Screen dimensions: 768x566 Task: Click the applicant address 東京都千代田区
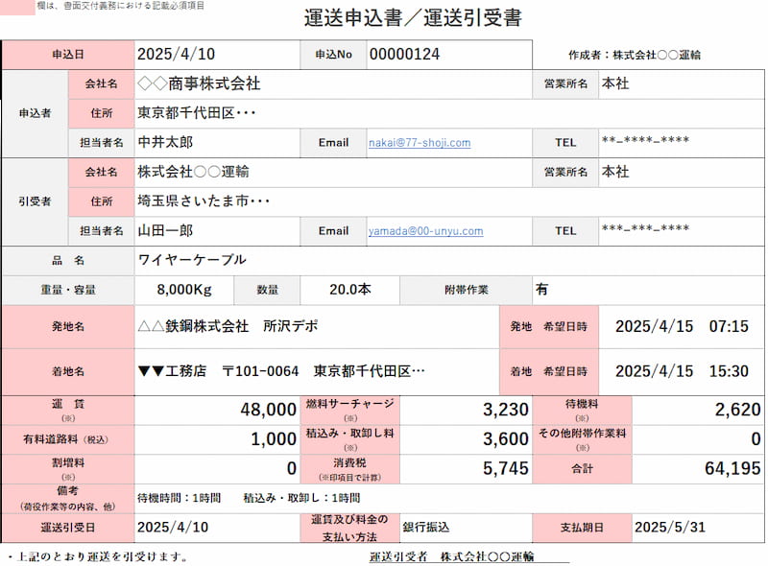197,113
